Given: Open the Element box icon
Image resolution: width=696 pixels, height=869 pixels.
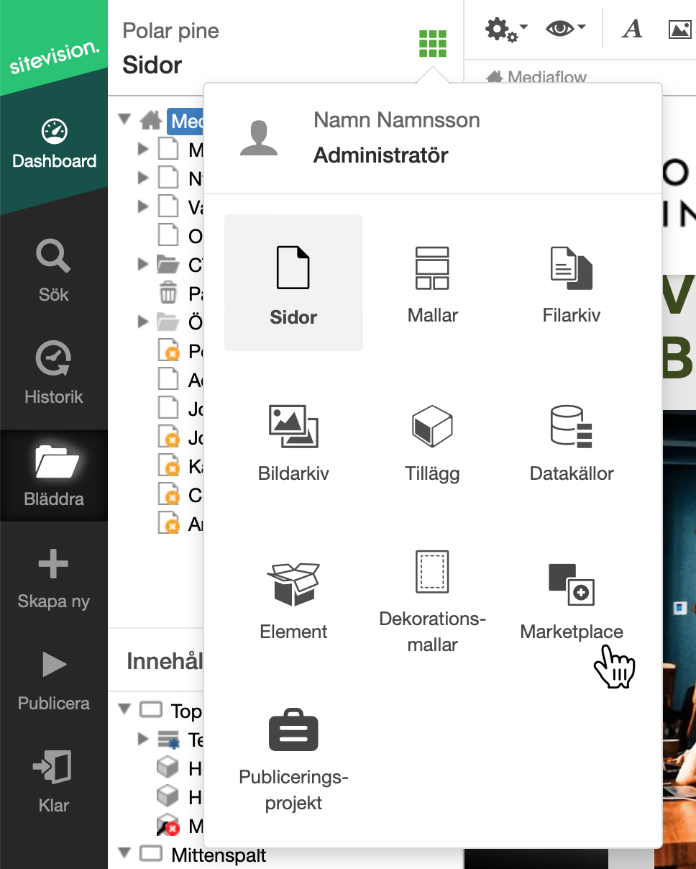Looking at the screenshot, I should (293, 584).
